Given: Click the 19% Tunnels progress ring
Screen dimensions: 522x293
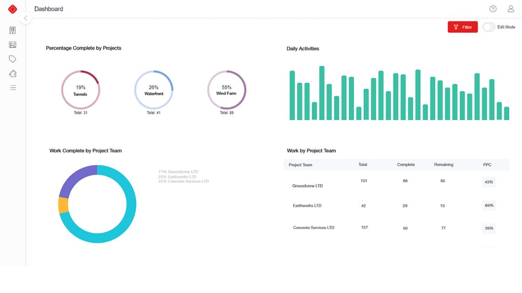Looking at the screenshot, I should click(x=81, y=90).
